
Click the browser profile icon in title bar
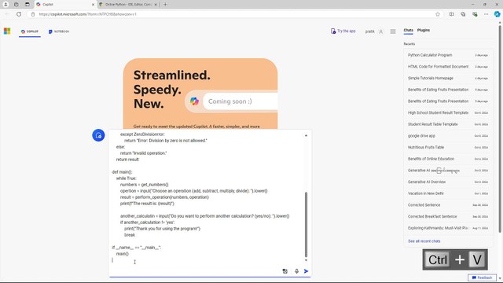[6, 5]
